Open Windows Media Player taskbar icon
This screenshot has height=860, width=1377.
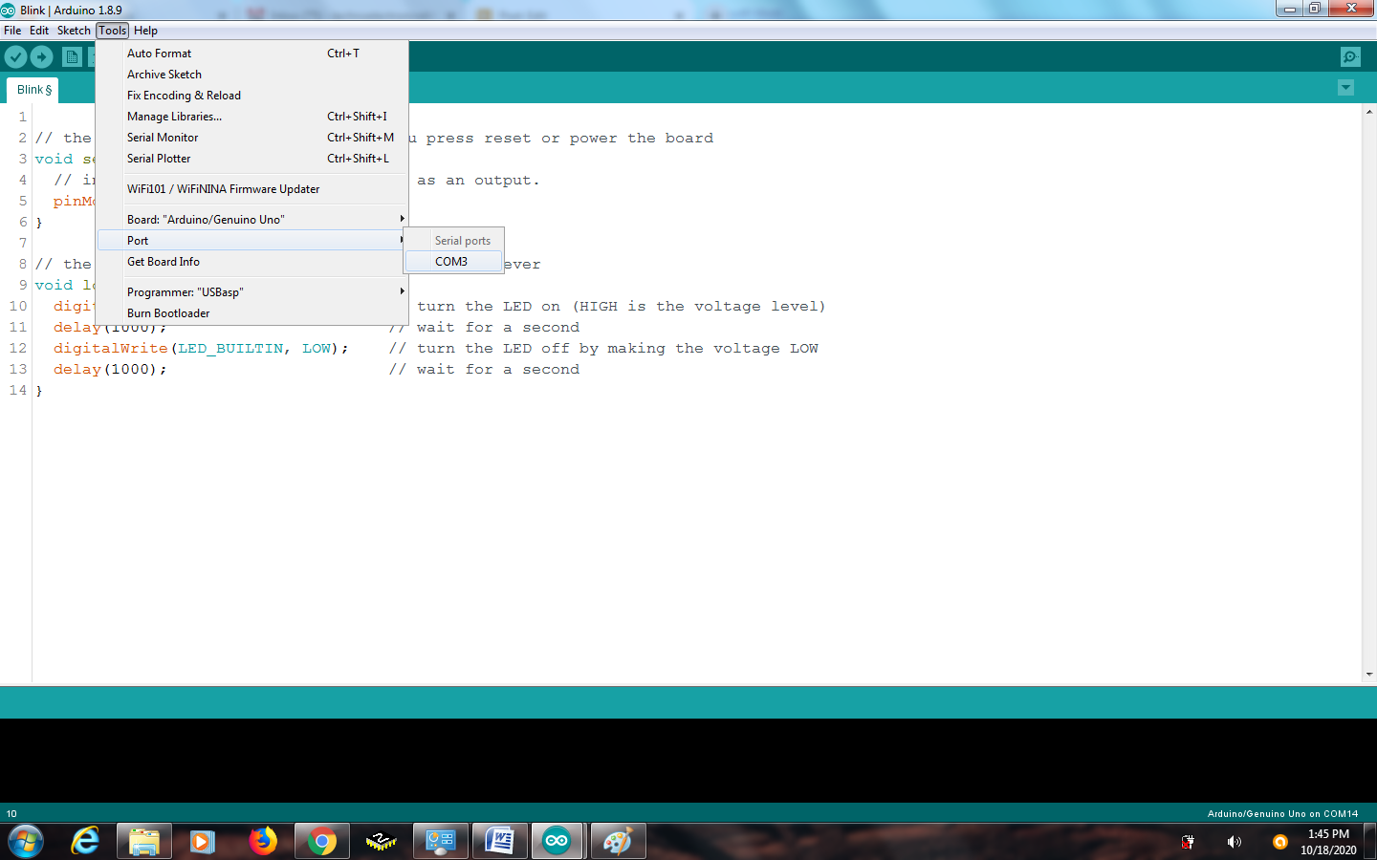202,842
